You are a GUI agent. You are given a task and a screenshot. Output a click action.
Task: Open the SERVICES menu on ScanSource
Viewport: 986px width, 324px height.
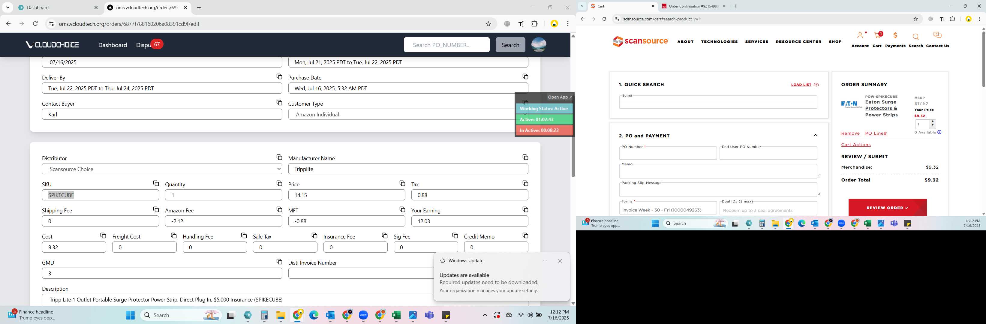coord(756,42)
